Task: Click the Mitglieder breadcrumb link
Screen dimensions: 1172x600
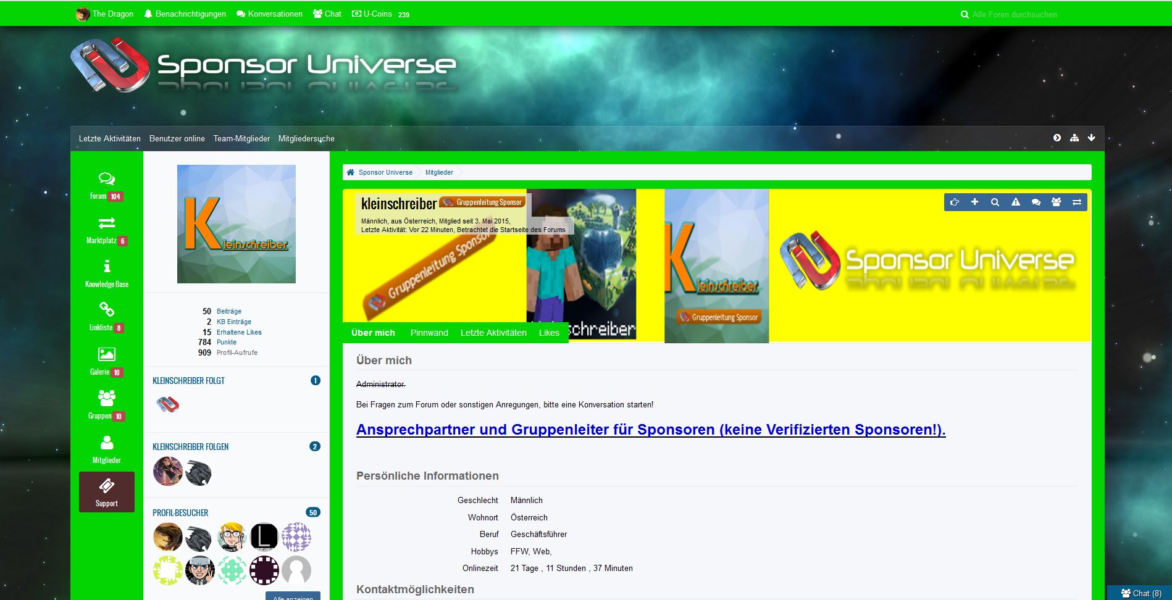Action: pos(439,172)
